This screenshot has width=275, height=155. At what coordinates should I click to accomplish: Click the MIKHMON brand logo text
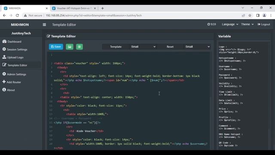pyautogui.click(x=20, y=25)
